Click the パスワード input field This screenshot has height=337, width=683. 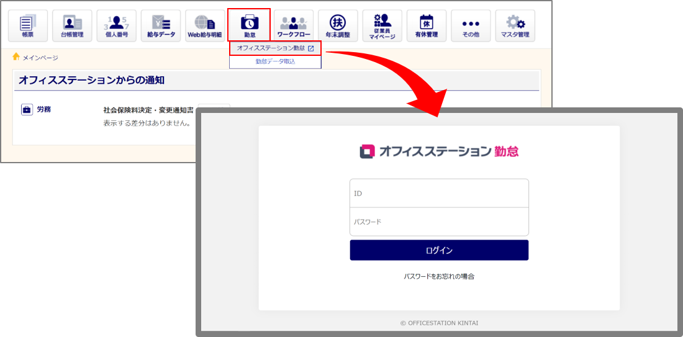(x=439, y=222)
